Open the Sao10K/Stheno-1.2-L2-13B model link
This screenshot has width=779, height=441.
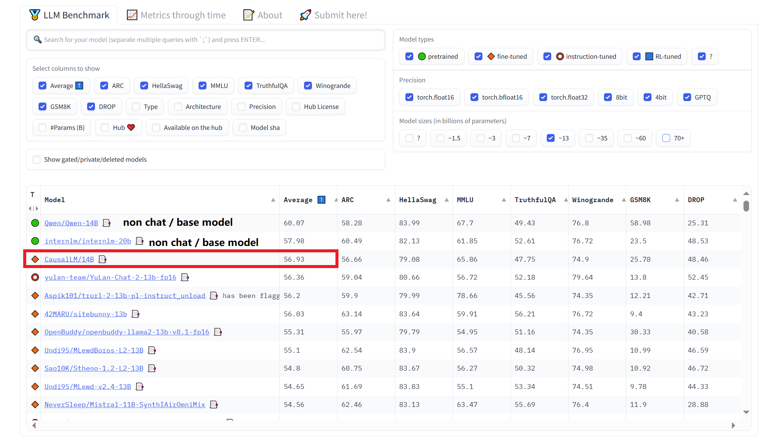(94, 368)
